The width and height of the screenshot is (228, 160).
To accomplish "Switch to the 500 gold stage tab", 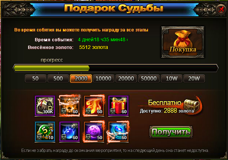I will 58,79.
